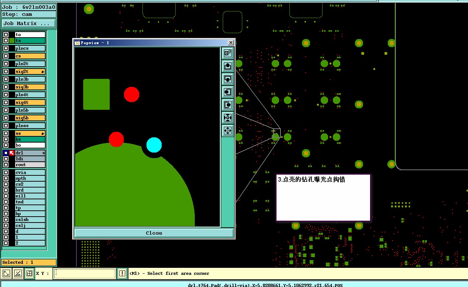Select the pln5b layer name
This screenshot has width=468, height=287.
(x=30, y=110)
